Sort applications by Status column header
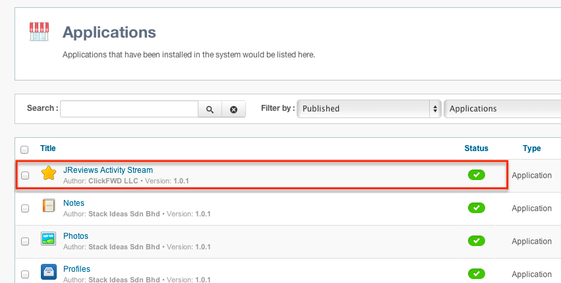This screenshot has width=561, height=283. (476, 148)
